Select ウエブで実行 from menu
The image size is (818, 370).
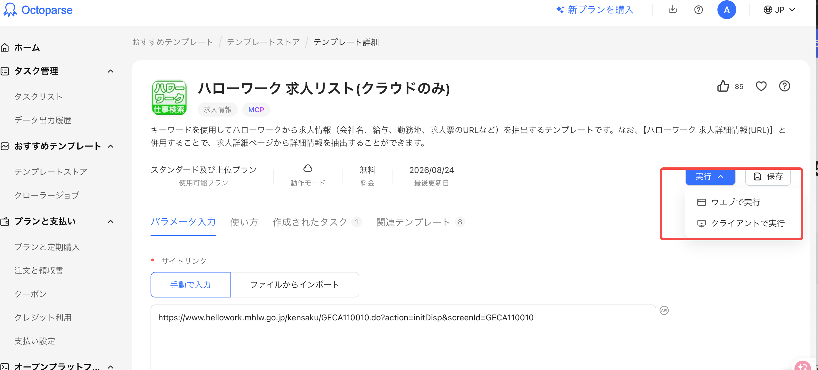coord(728,202)
